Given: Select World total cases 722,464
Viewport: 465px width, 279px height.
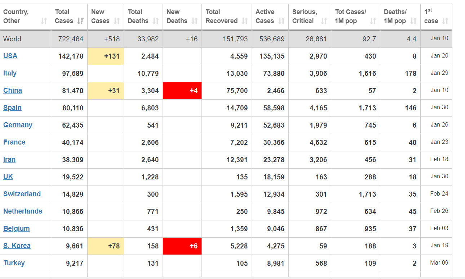Looking at the screenshot, I should point(71,39).
